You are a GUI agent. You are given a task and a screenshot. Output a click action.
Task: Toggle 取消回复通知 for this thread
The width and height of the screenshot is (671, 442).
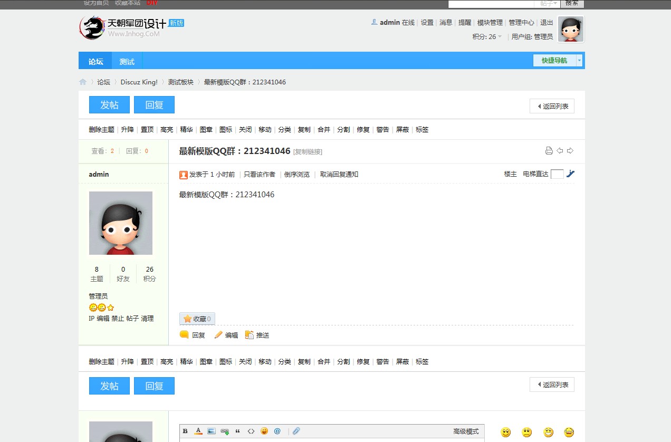339,174
